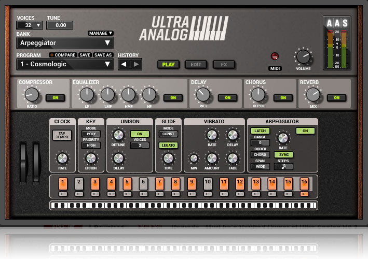Click the TAP TEMPO button

pos(62,135)
